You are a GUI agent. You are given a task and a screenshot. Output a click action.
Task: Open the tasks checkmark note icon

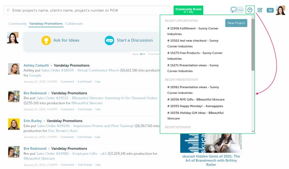[260, 10]
